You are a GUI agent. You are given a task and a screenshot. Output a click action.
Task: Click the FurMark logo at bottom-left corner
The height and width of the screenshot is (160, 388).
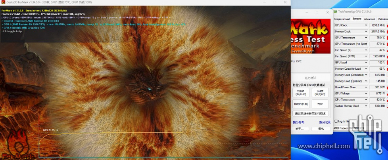17,145
